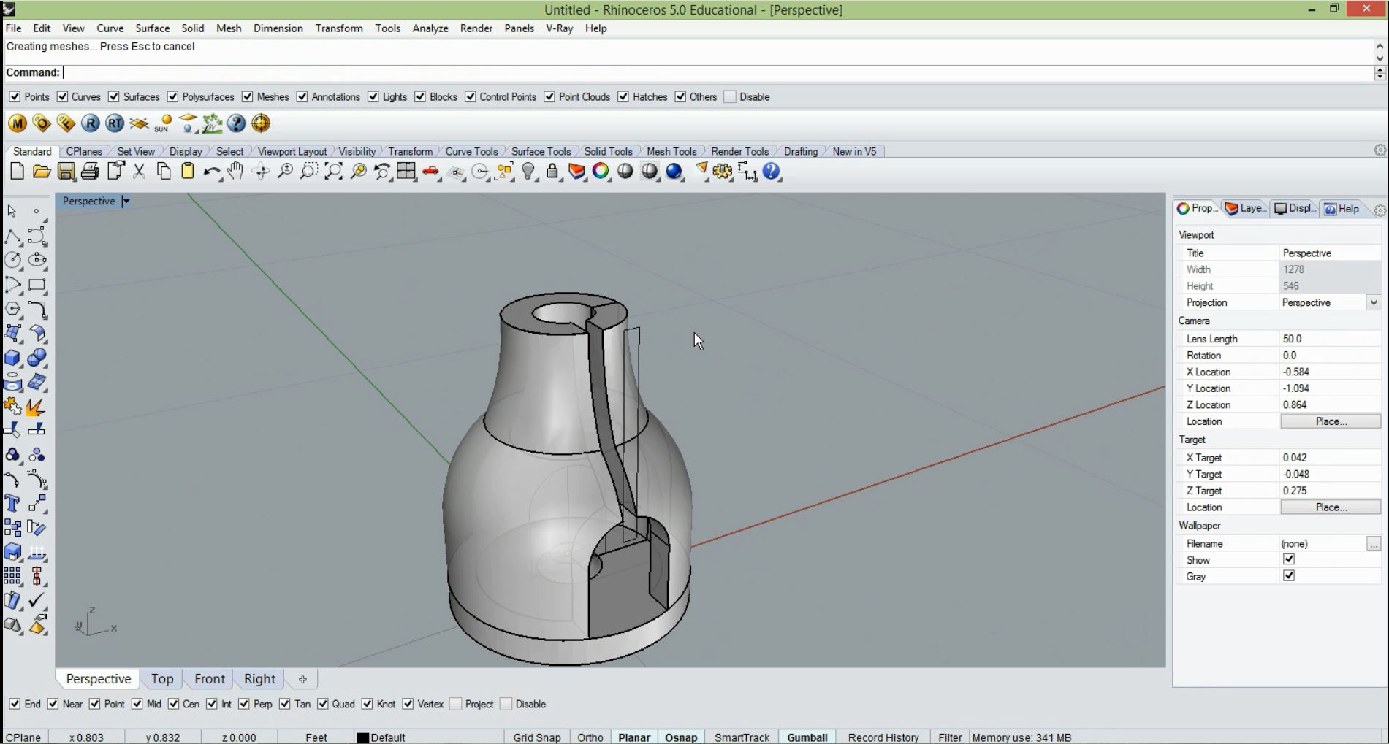Click the Save file icon
The height and width of the screenshot is (744, 1389).
point(66,172)
